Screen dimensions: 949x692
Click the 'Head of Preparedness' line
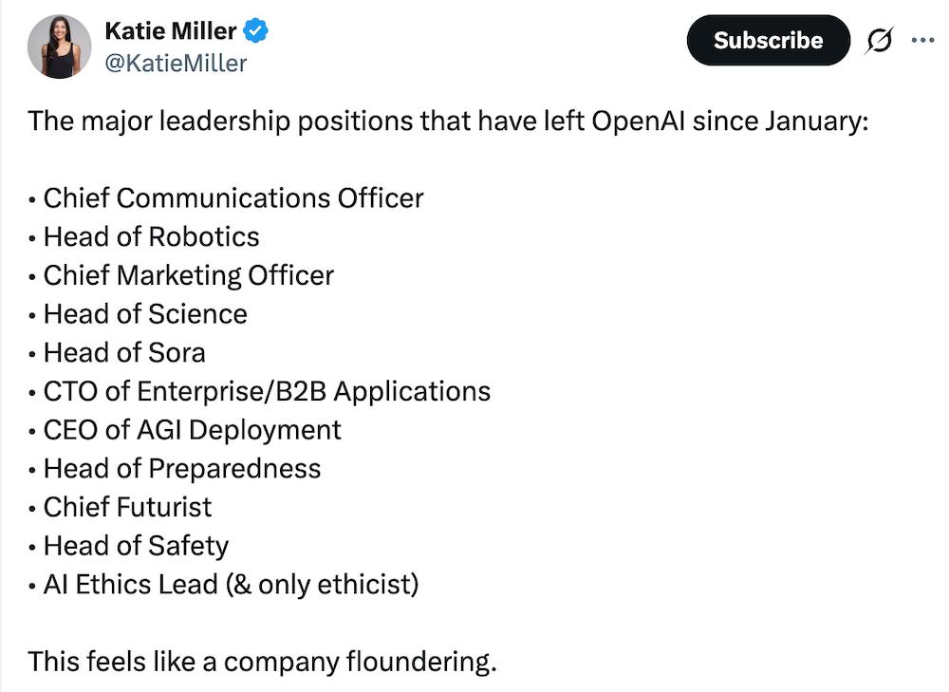coord(175,469)
